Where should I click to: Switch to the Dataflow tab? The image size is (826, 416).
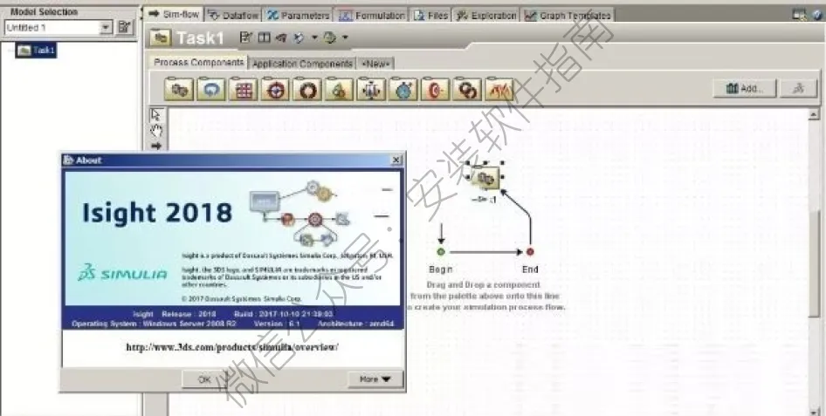click(x=233, y=15)
